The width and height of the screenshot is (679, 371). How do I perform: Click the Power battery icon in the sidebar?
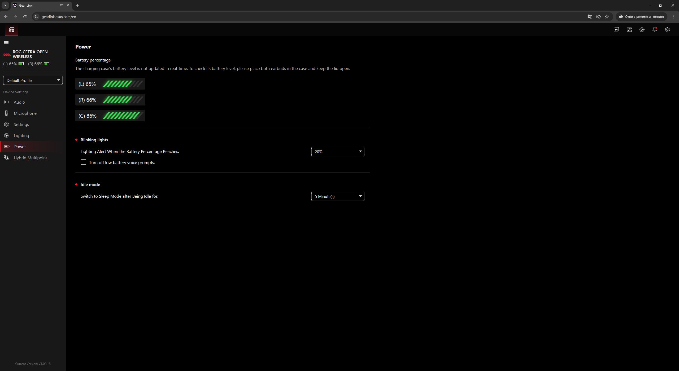coord(7,147)
